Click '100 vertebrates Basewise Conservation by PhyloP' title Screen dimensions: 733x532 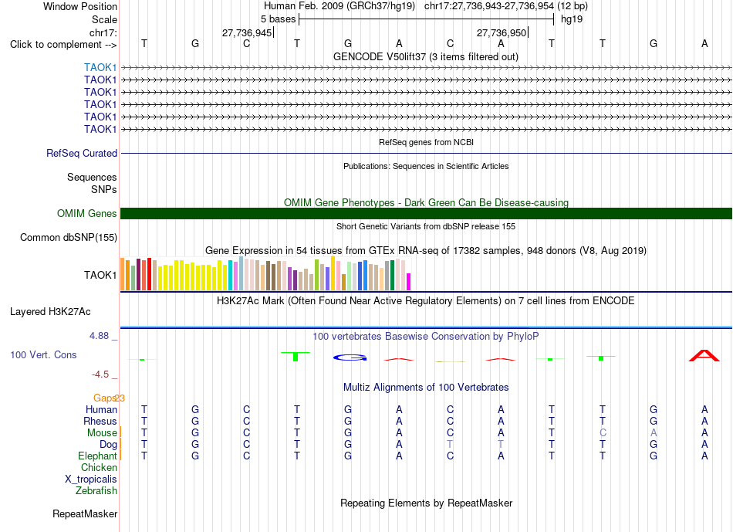pos(425,337)
